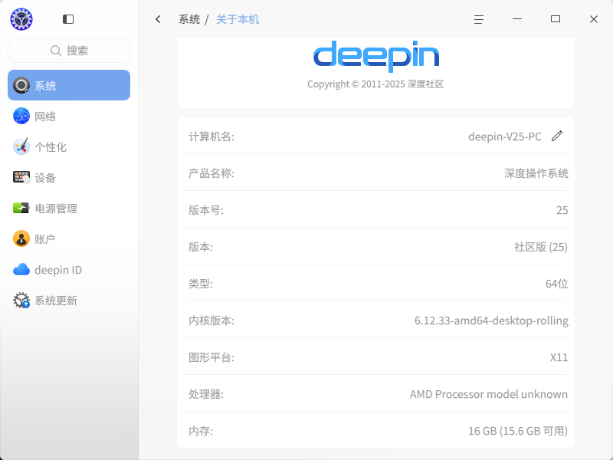This screenshot has width=613, height=460.
Task: Toggle the sidebar visibility icon
Action: 68,19
